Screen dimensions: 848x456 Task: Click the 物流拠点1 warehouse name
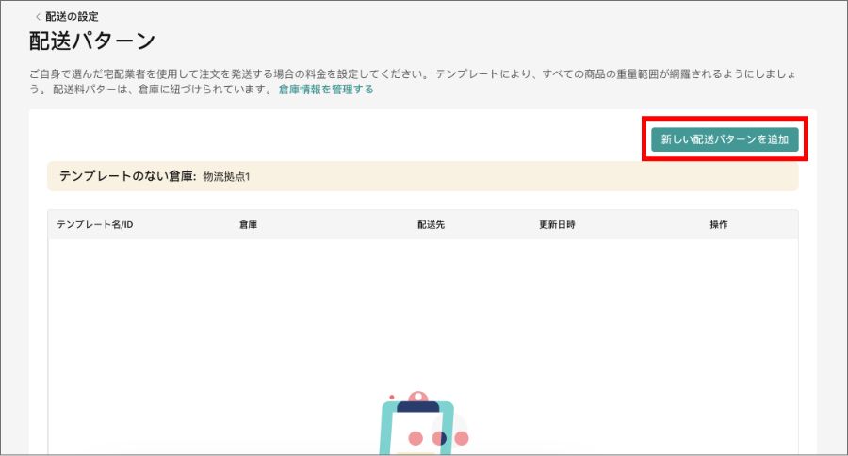(226, 177)
